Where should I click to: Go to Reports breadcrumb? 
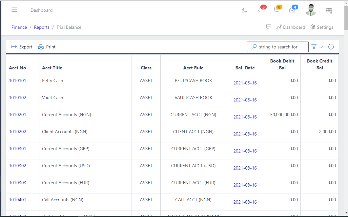(x=42, y=27)
